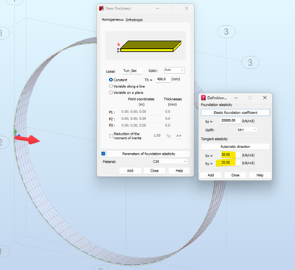Screen dimensions: 295x270
Task: Click the reduction factor field showing 1.00
Action: (157, 135)
